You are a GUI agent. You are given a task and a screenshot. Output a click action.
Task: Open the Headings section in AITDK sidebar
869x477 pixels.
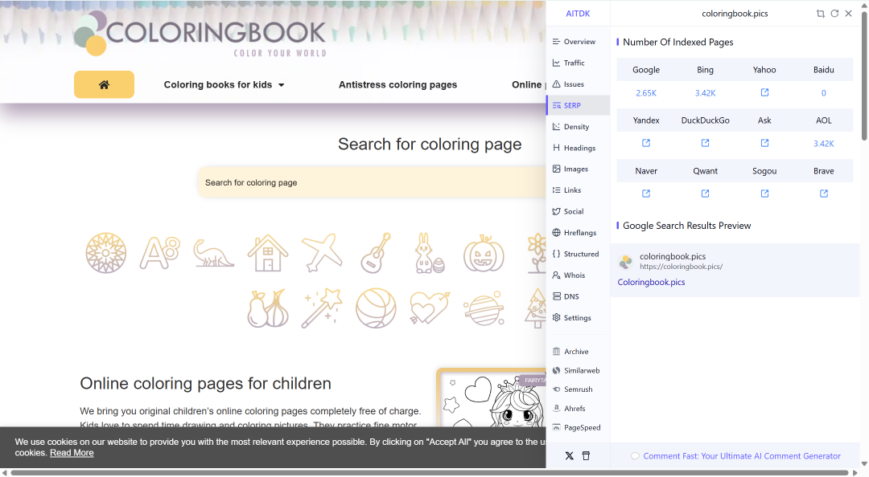click(x=578, y=148)
